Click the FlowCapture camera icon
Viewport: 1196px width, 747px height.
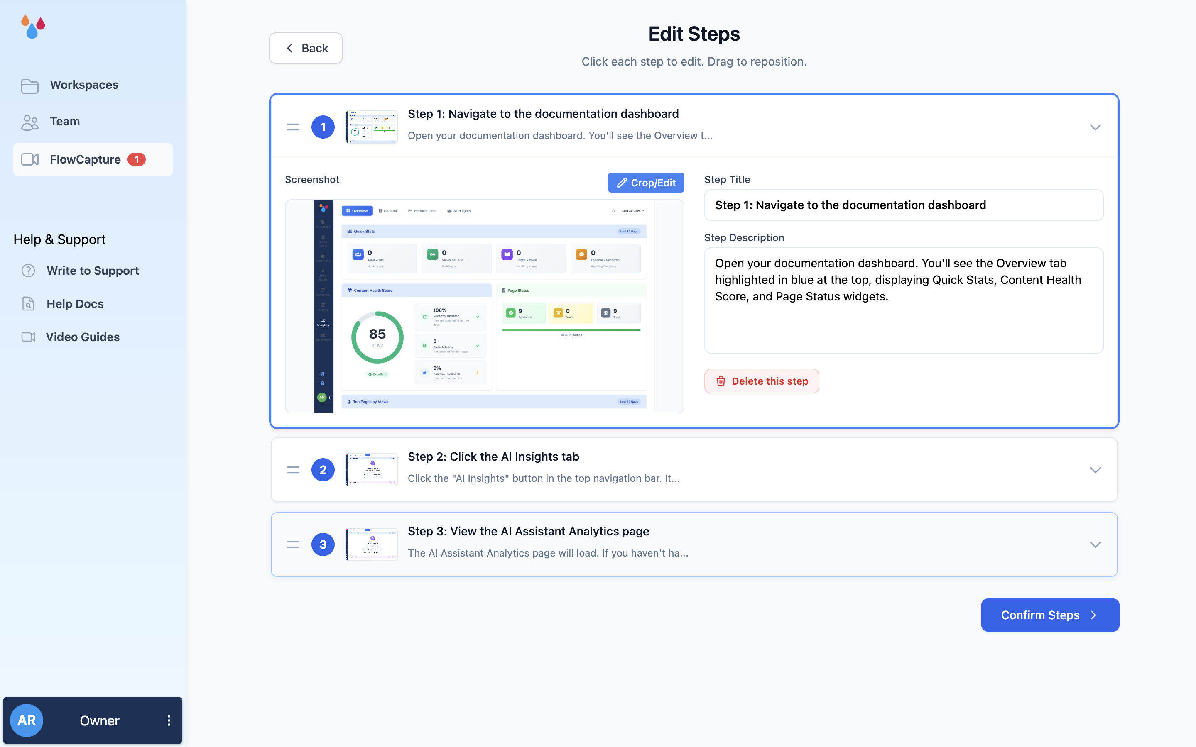pos(29,160)
